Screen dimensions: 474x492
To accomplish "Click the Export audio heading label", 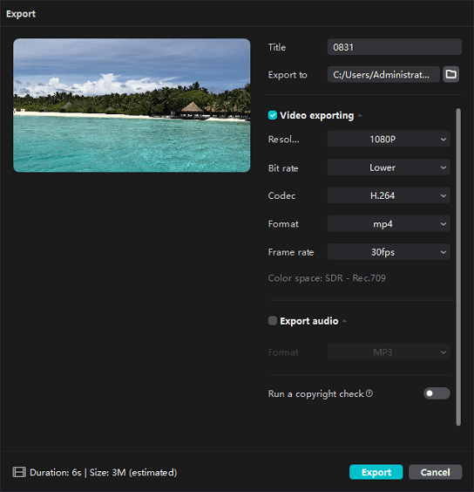I will click(308, 321).
